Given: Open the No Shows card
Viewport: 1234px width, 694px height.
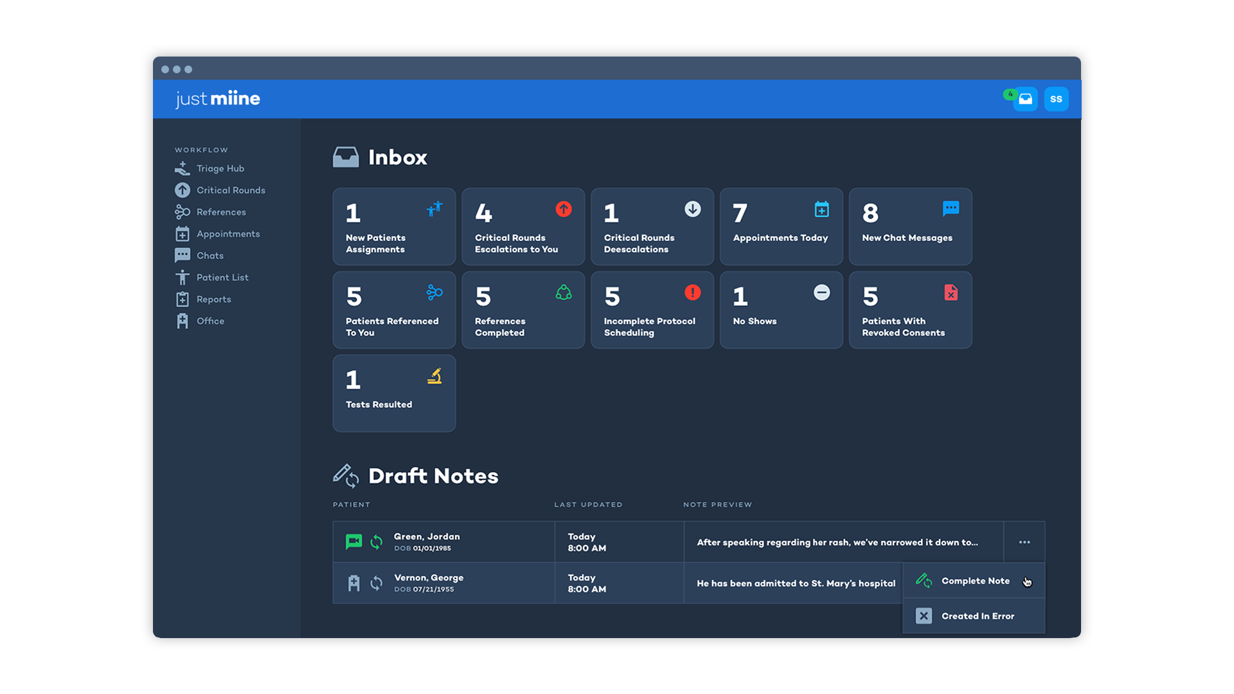Looking at the screenshot, I should pos(782,310).
